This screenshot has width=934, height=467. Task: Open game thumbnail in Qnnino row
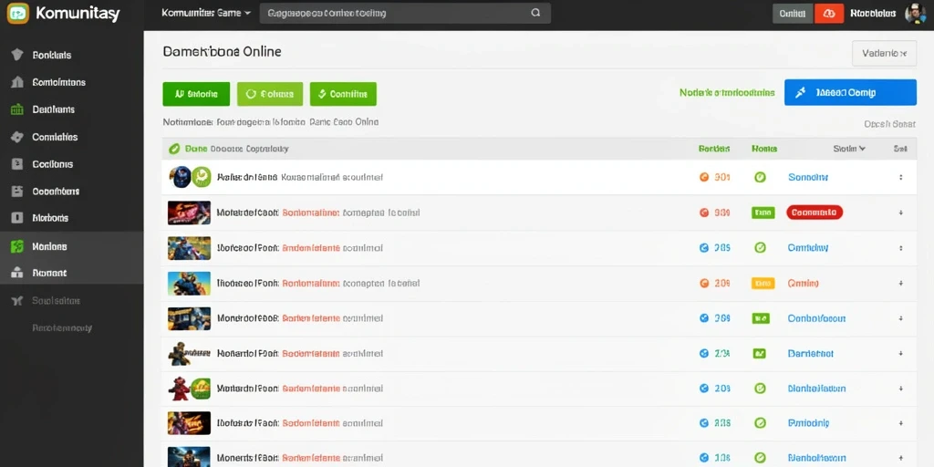pyautogui.click(x=190, y=284)
